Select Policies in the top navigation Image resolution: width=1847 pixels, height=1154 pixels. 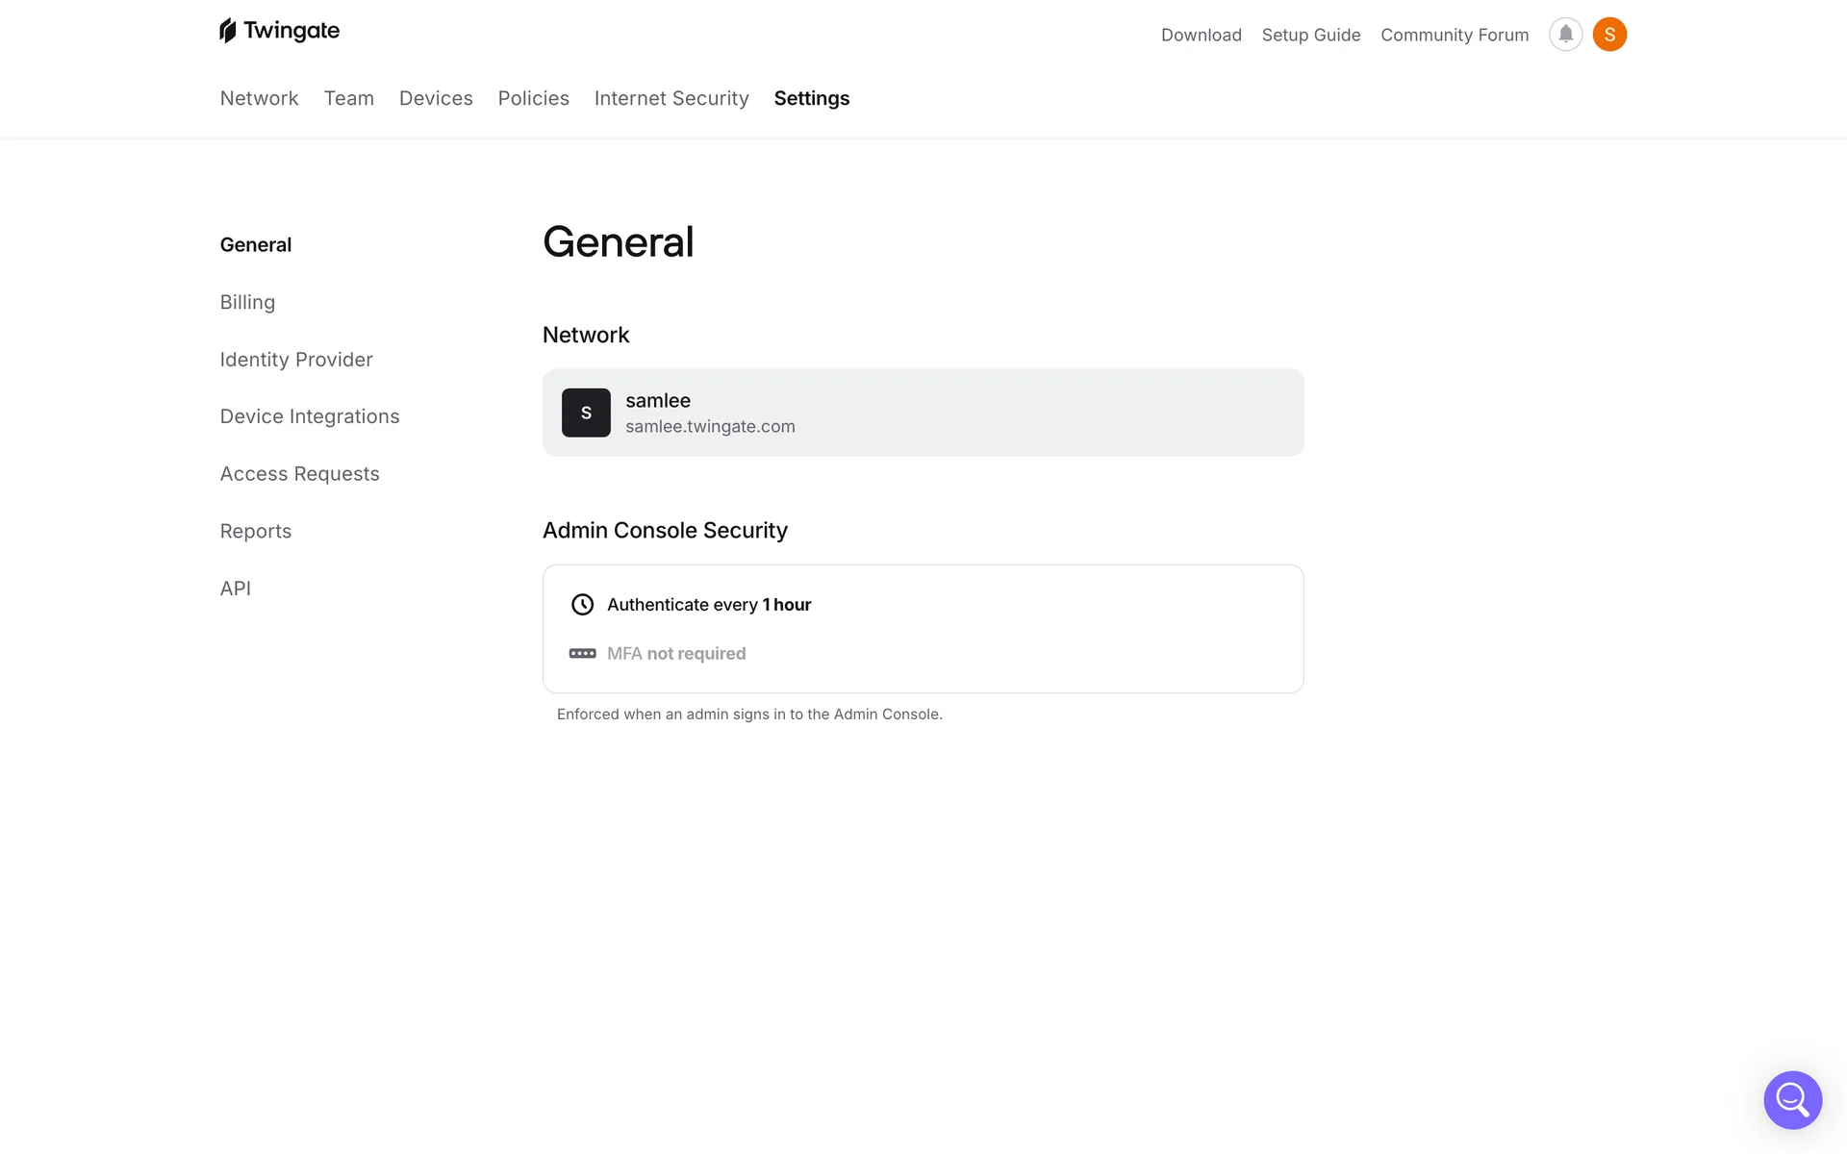(x=533, y=98)
